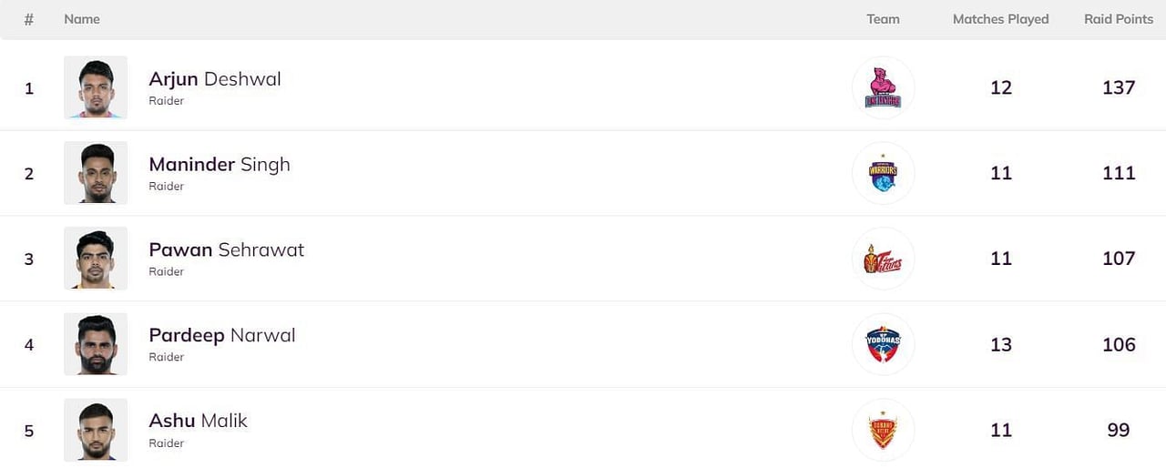Click the Name column header
This screenshot has width=1166, height=468.
82,19
